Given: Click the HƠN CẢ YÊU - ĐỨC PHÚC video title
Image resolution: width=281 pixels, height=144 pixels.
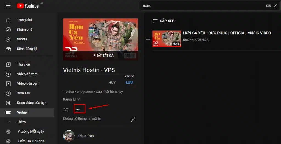Looking at the screenshot, I should point(227,33).
